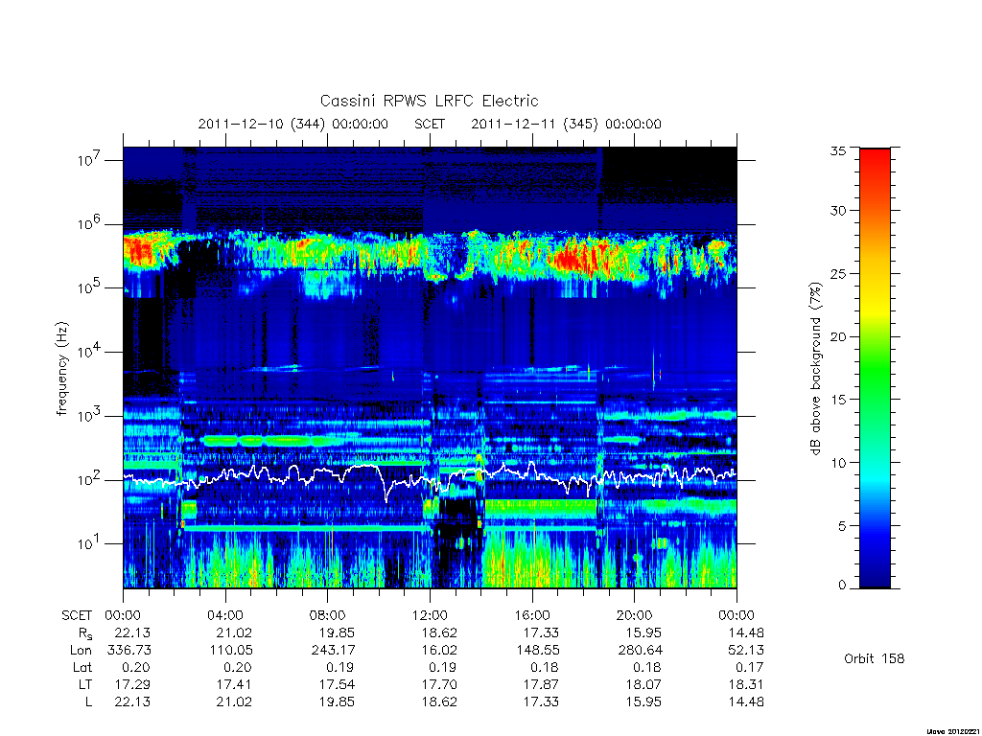Click the 20:00 SCET time tick label
The image size is (982, 736).
635,615
